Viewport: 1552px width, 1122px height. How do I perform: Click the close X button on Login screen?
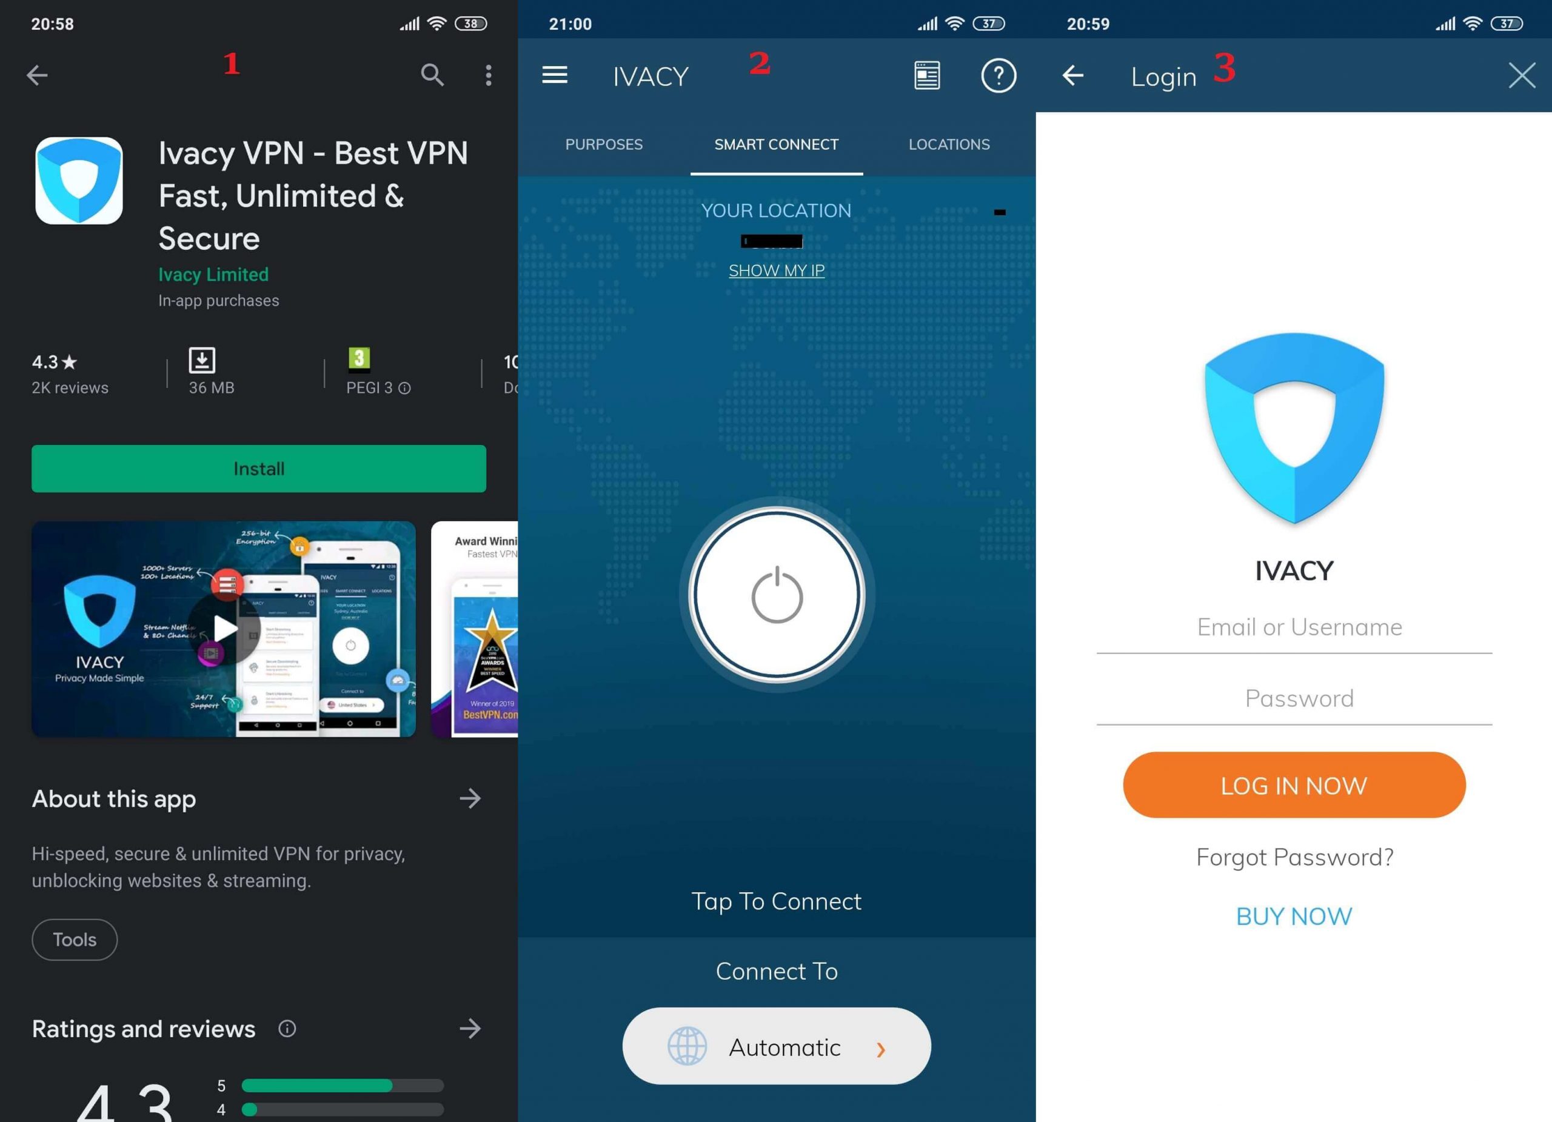(x=1520, y=75)
